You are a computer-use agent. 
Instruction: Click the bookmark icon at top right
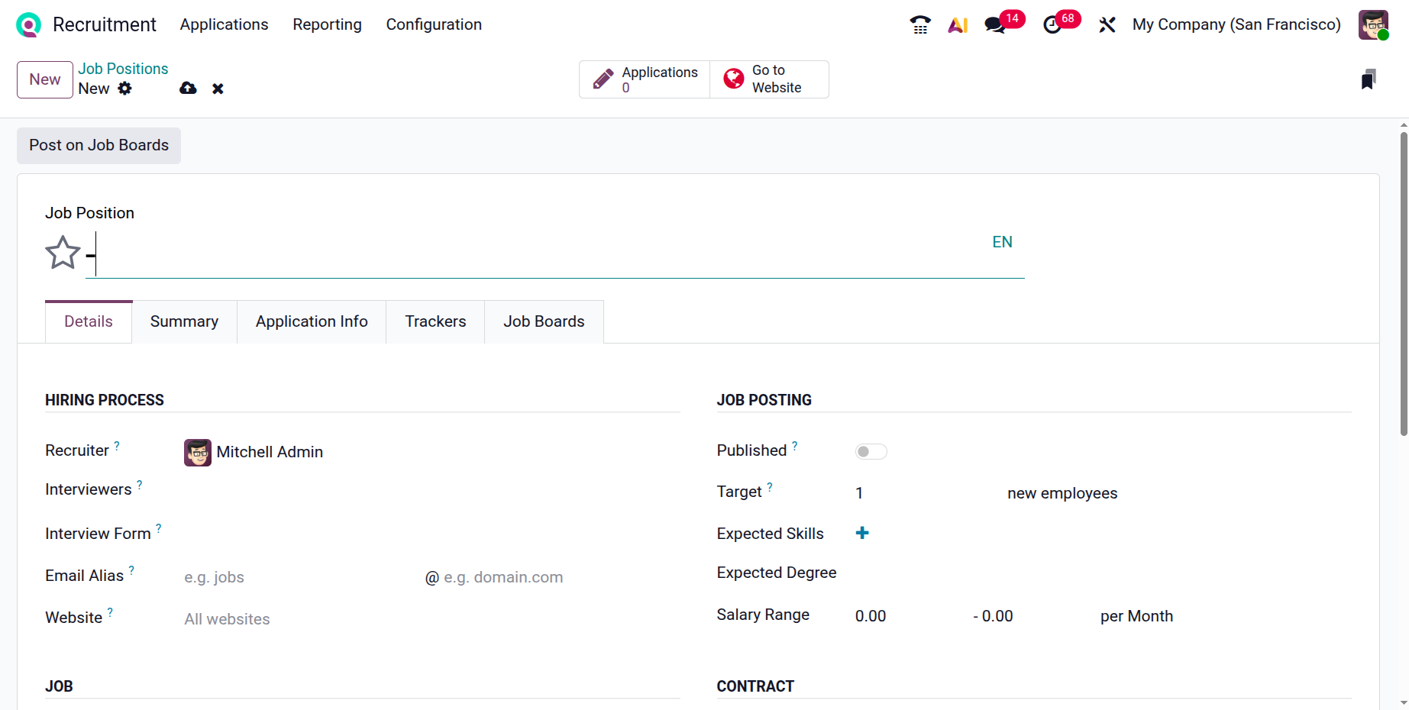[1368, 79]
